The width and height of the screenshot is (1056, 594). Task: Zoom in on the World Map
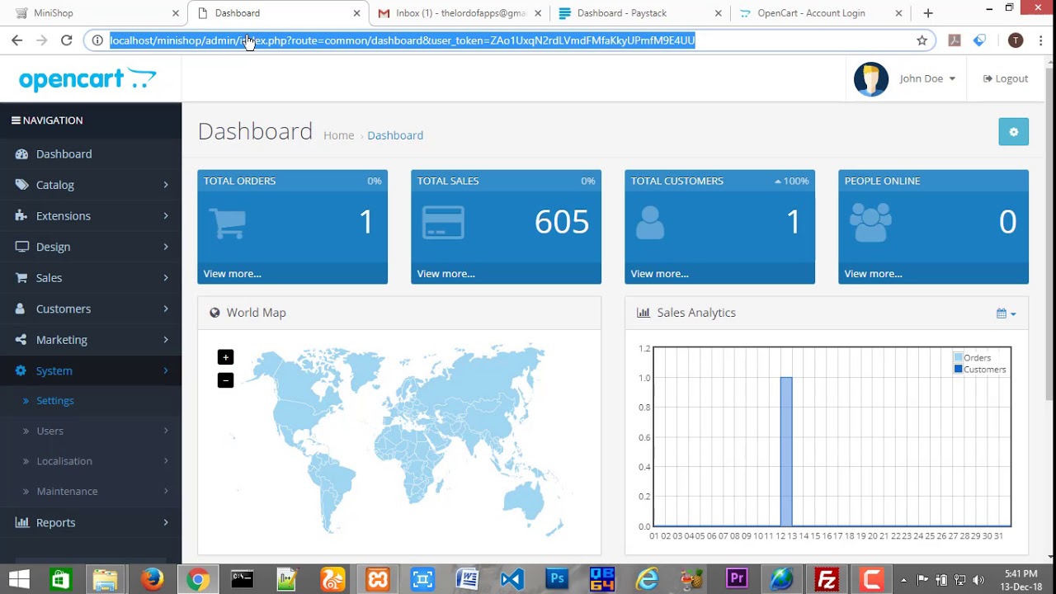pos(225,357)
